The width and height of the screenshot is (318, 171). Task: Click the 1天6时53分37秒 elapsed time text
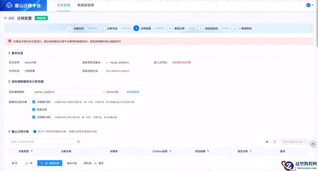pos(181,63)
